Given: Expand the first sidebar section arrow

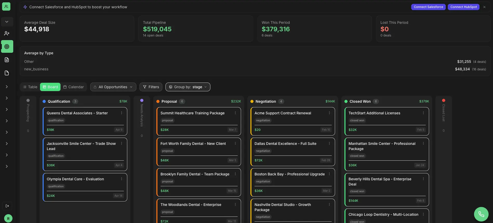Looking at the screenshot, I should [x=7, y=87].
